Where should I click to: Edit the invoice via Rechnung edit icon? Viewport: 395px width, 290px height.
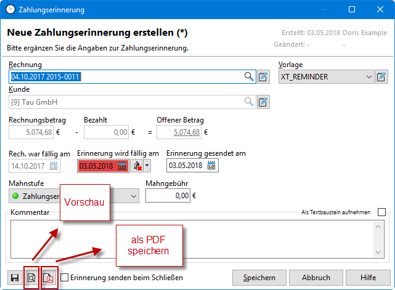coord(263,76)
